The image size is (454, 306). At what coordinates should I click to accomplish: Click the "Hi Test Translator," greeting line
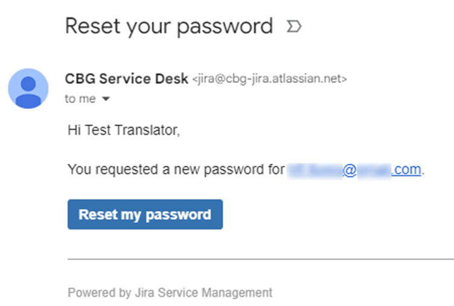tap(124, 130)
